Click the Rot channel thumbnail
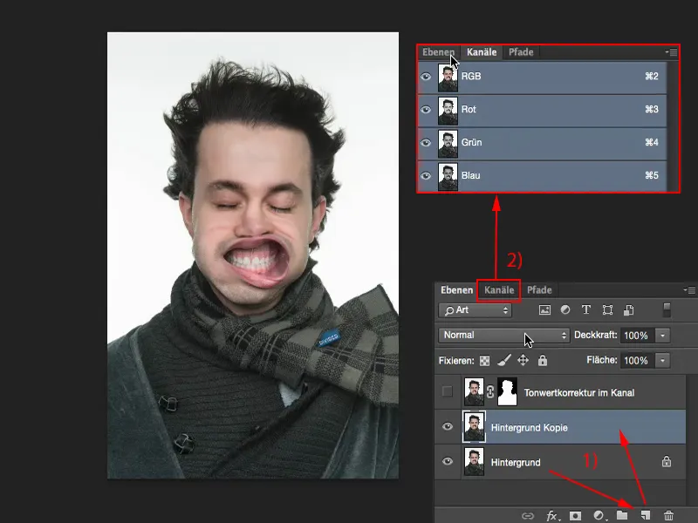The height and width of the screenshot is (523, 698). click(x=448, y=111)
